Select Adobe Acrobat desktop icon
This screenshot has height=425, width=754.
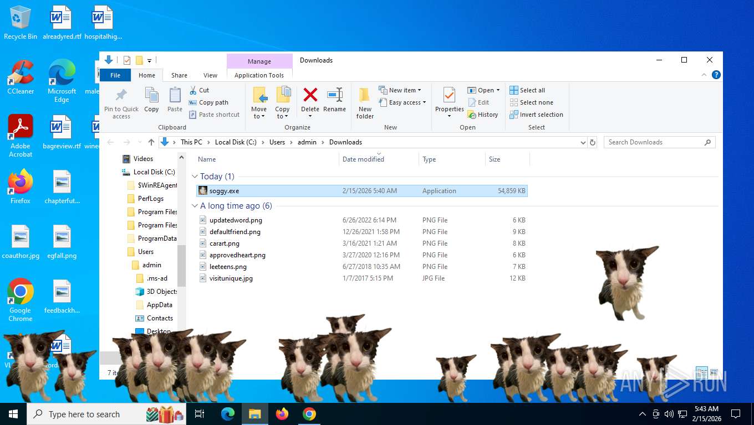[x=21, y=136]
